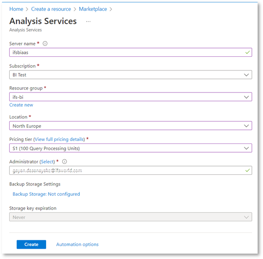Click the Create button

pyautogui.click(x=31, y=244)
